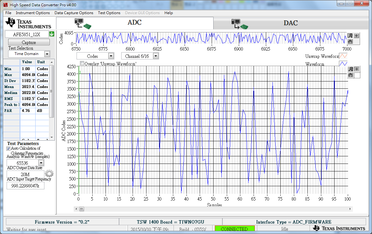The image size is (372, 234).
Task: Click the Texas Instruments logo in status bar
Action: [339, 228]
